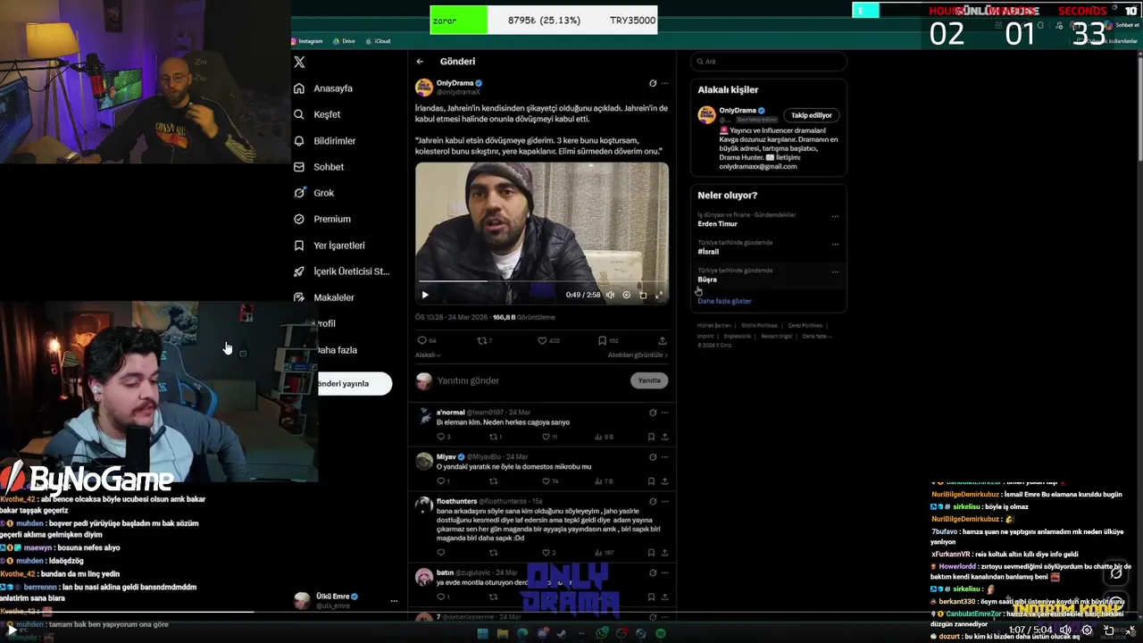Screen dimensions: 1143x643
Task: Open Ülkü Emre account menu dots
Action: 394,601
